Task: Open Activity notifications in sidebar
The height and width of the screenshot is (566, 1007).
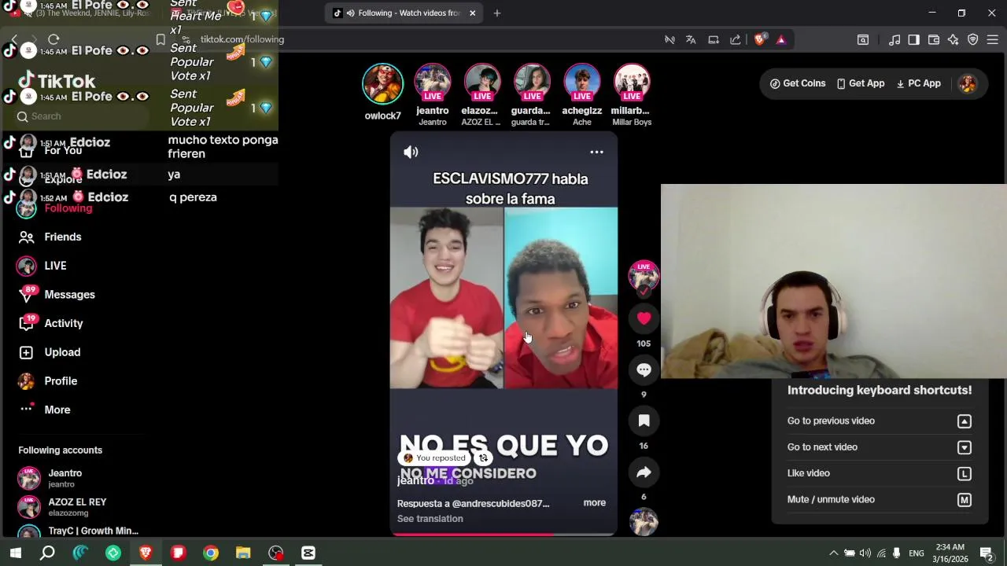Action: [64, 323]
